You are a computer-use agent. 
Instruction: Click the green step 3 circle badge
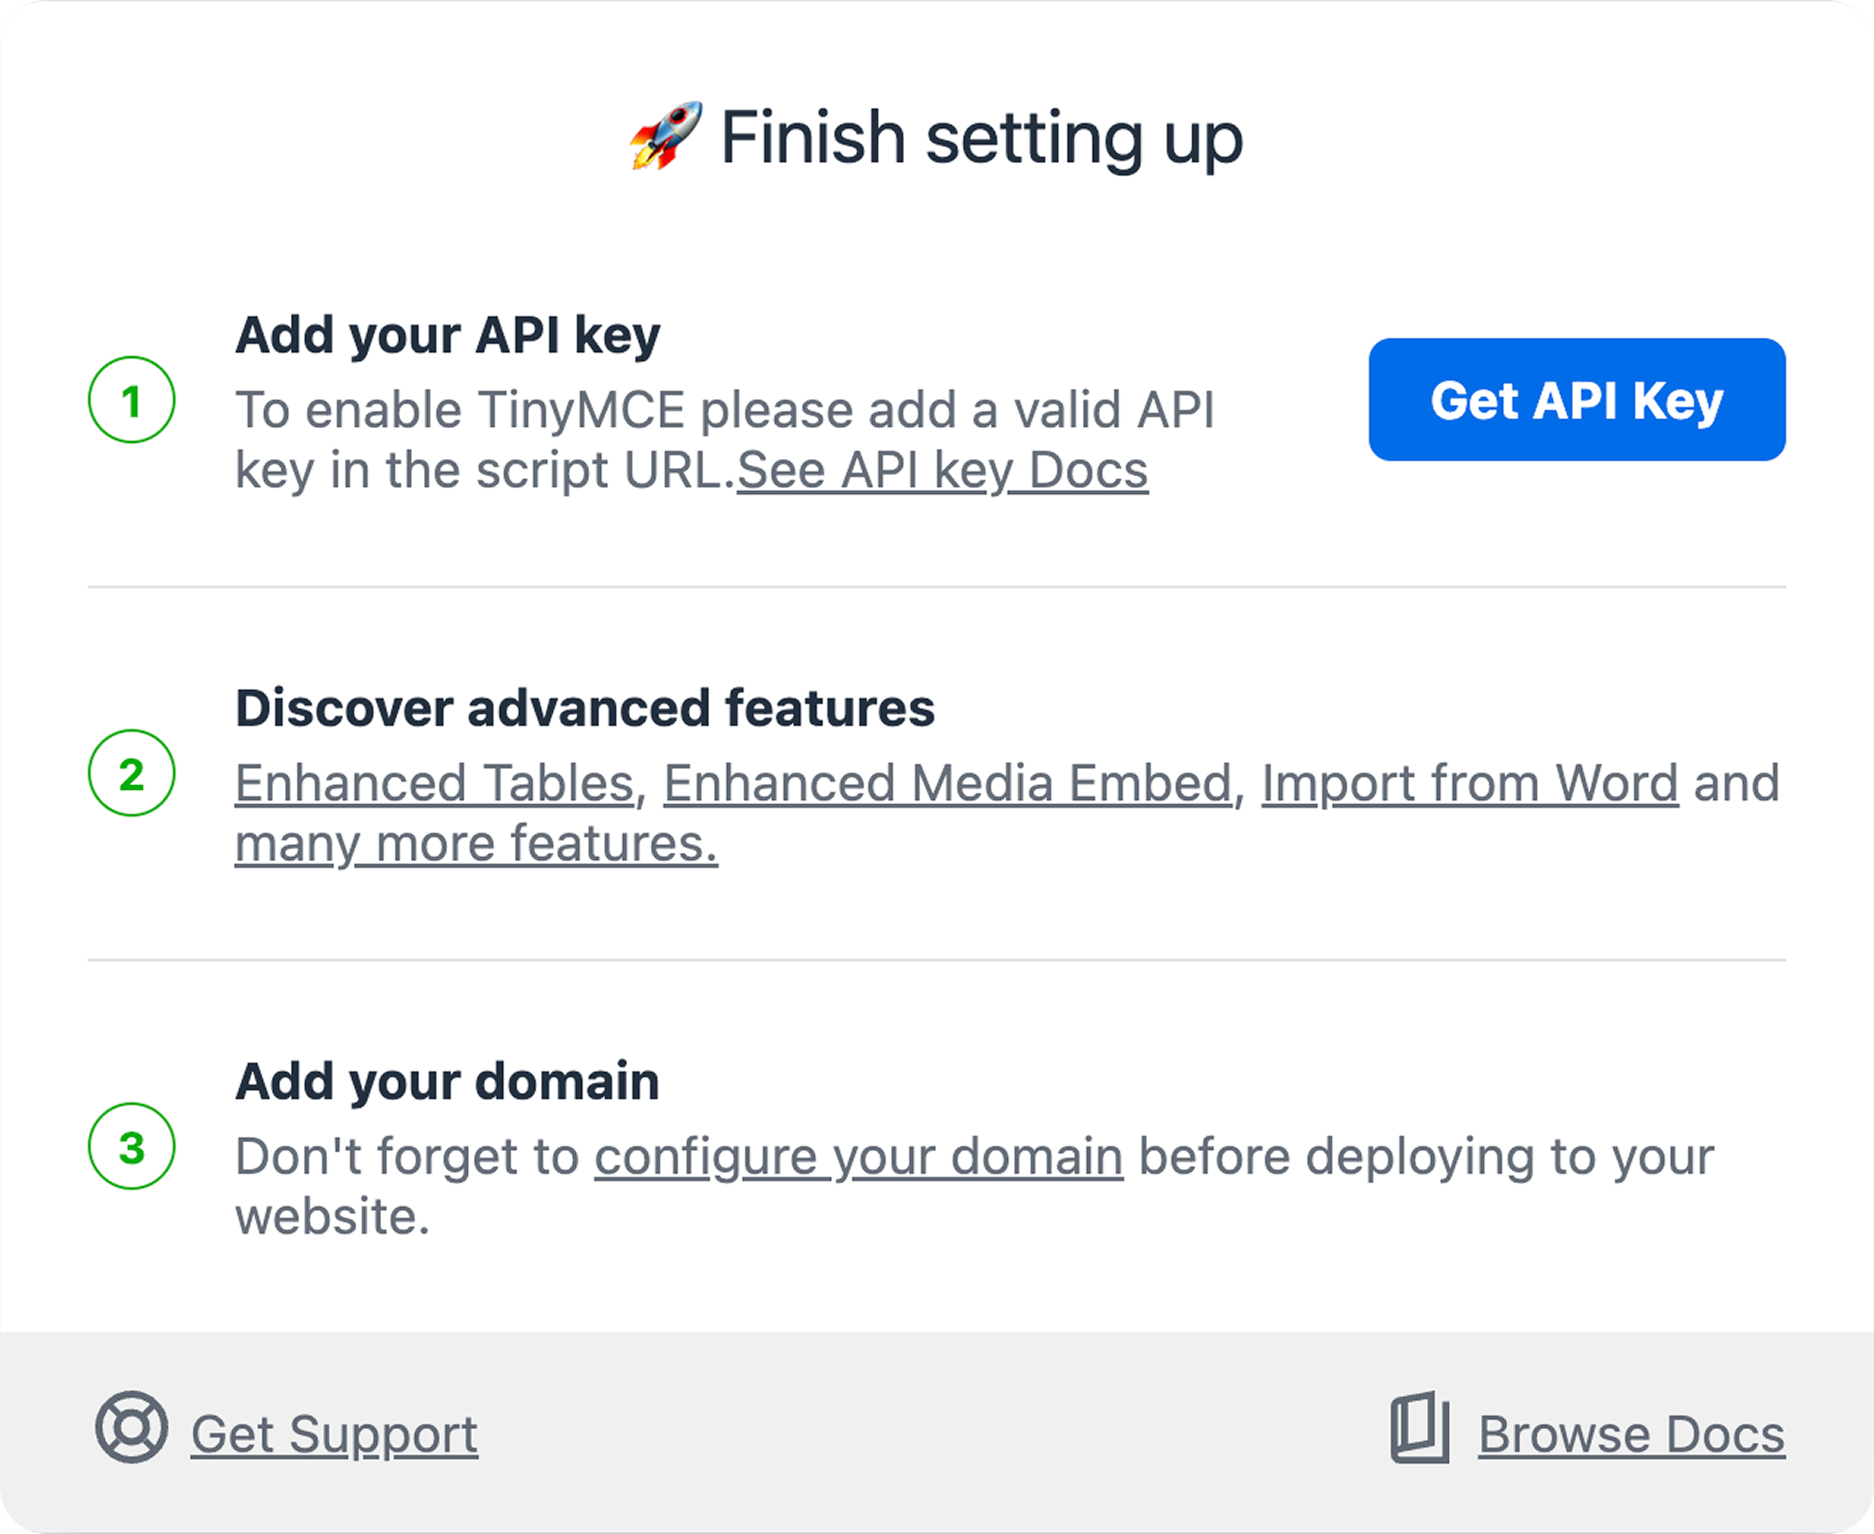(x=132, y=1146)
